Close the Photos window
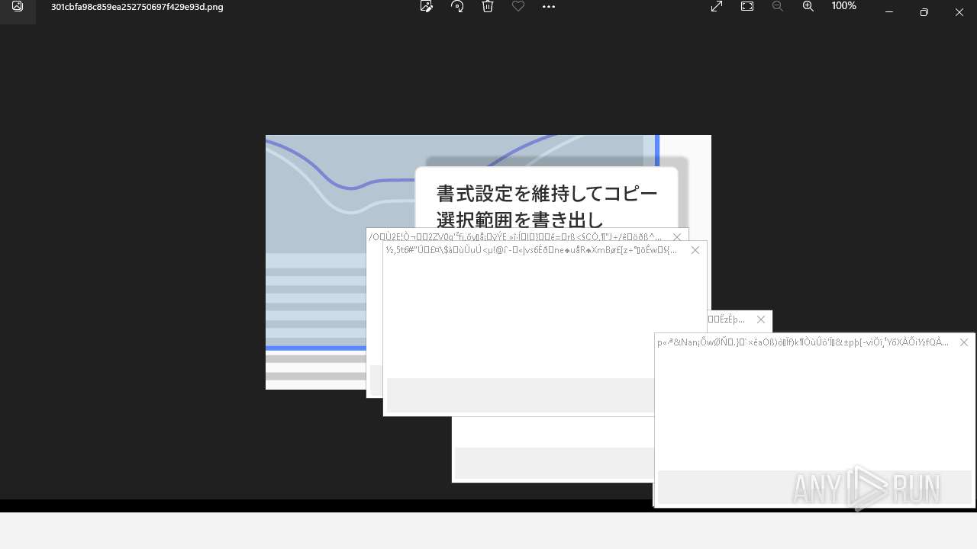 [x=959, y=12]
